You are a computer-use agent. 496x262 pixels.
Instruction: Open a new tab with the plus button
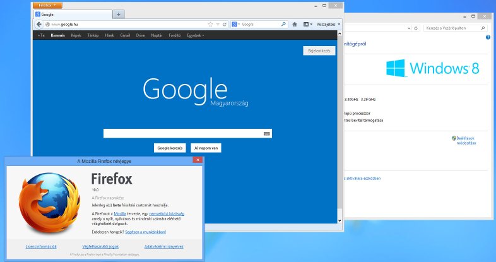click(119, 15)
